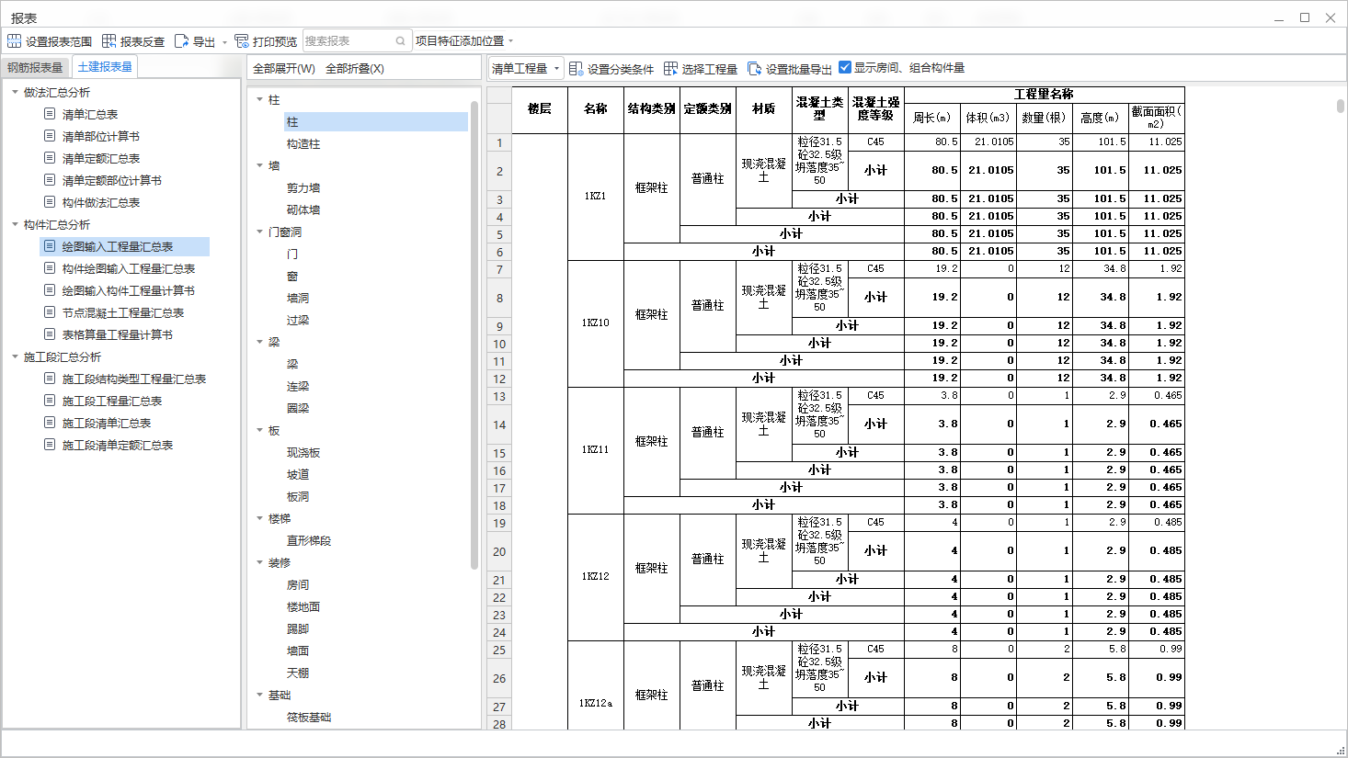Click the 绘图输入工程量汇总表 report icon
The image size is (1348, 758).
[x=50, y=246]
